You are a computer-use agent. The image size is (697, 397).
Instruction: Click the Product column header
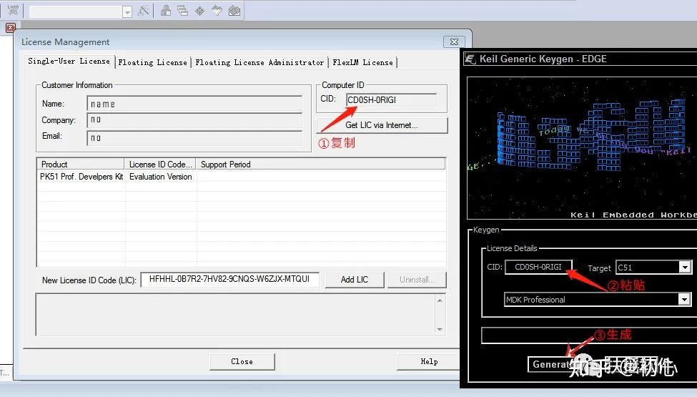click(81, 165)
